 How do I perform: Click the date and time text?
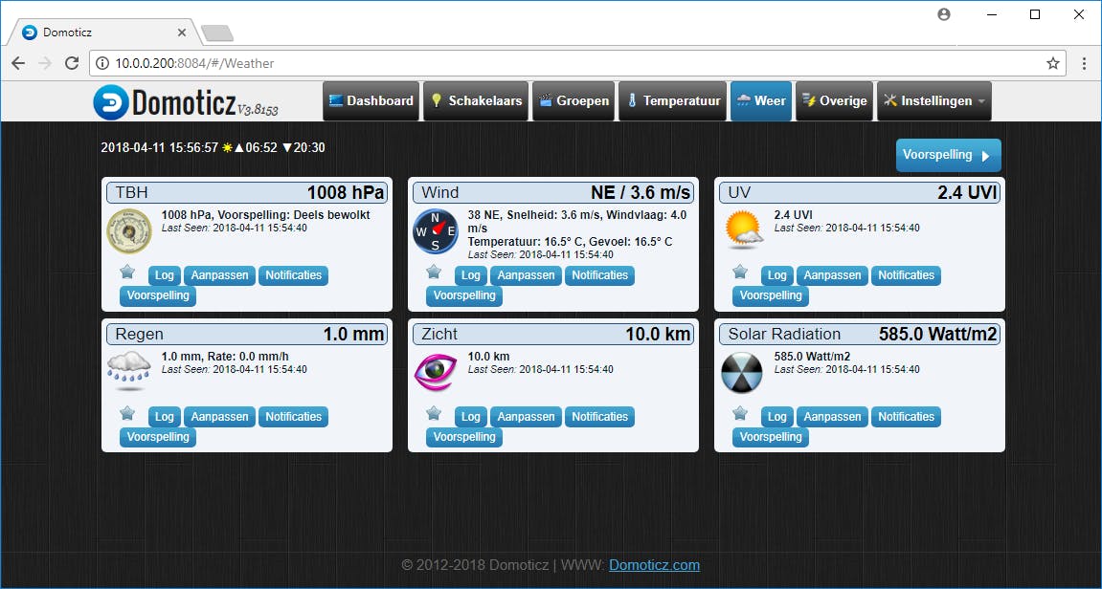[x=160, y=147]
